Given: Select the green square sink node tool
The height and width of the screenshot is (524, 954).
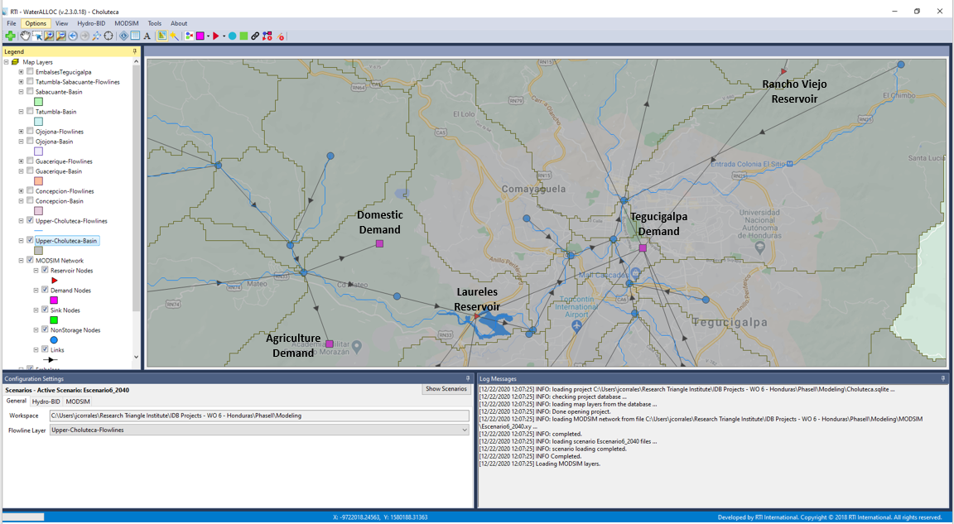Looking at the screenshot, I should click(x=243, y=36).
